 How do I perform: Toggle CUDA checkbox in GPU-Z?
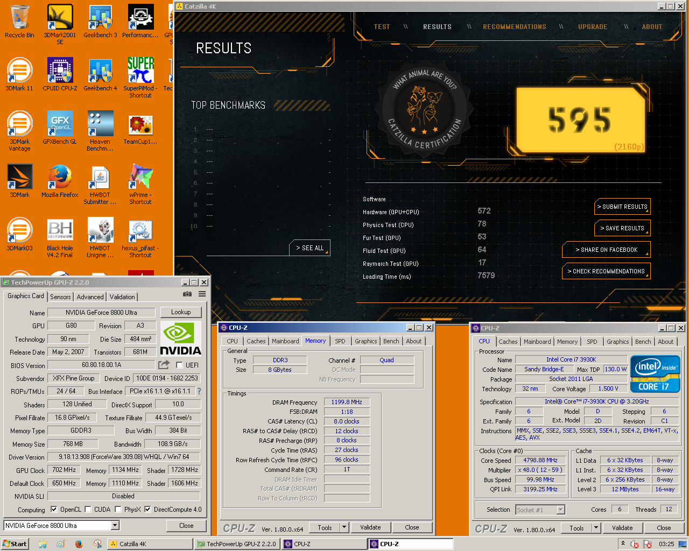88,509
